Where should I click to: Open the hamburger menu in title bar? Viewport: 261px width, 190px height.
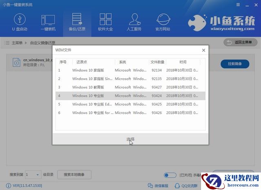[238, 5]
